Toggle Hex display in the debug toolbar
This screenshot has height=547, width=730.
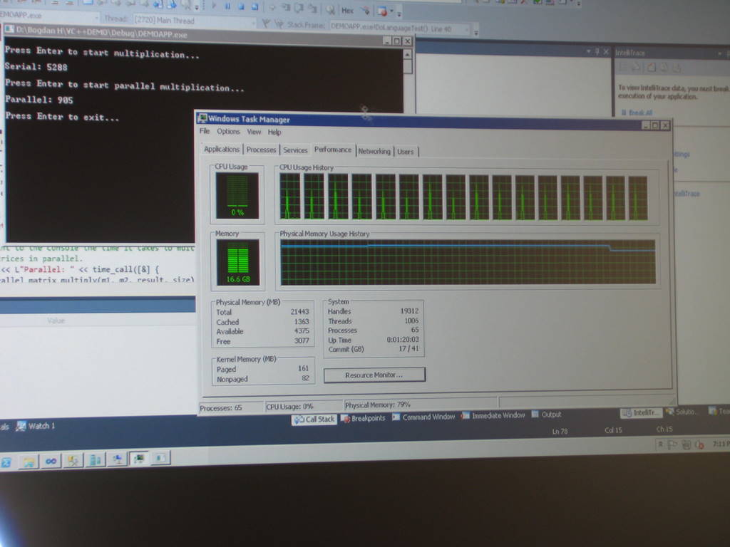(x=347, y=10)
